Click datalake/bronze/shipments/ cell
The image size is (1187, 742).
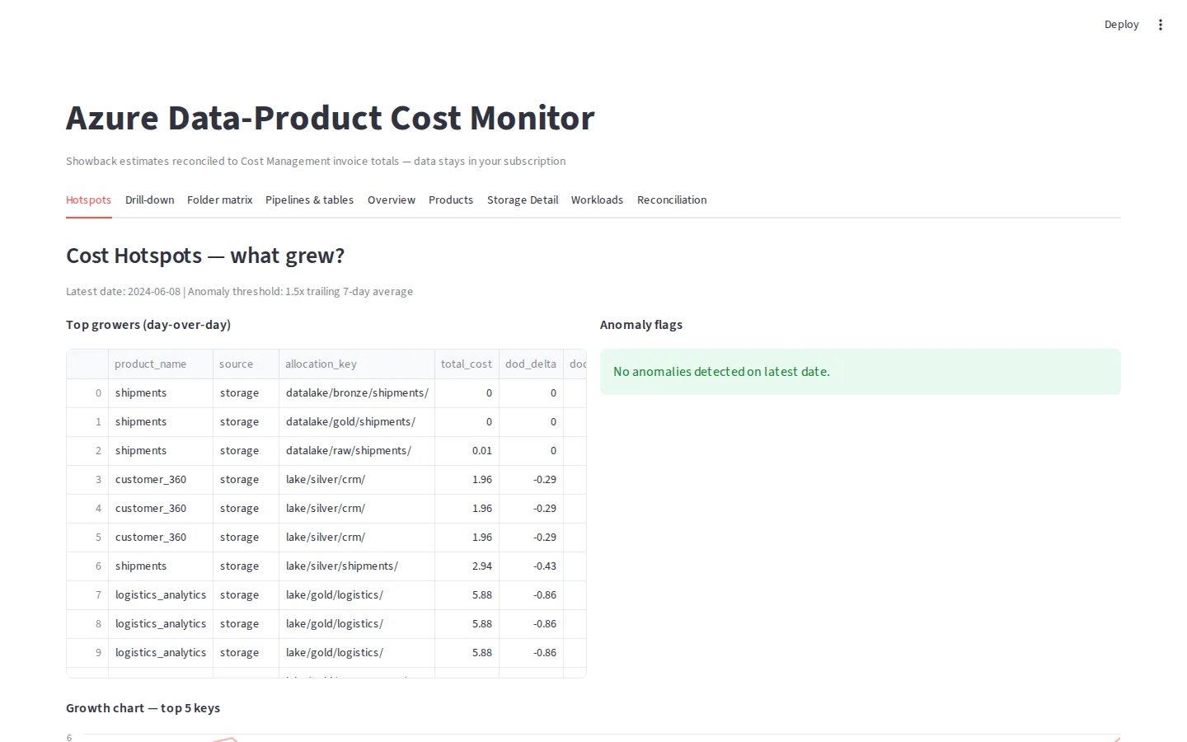357,393
